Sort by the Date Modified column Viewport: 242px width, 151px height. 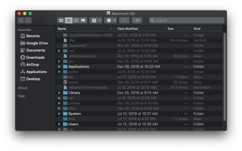(139, 29)
